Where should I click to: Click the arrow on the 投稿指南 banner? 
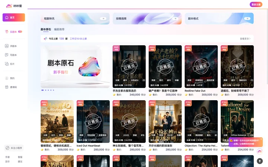click(x=175, y=19)
